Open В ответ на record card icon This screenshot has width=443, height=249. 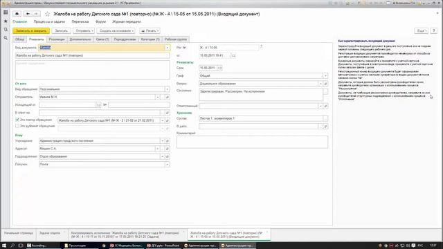point(168,113)
